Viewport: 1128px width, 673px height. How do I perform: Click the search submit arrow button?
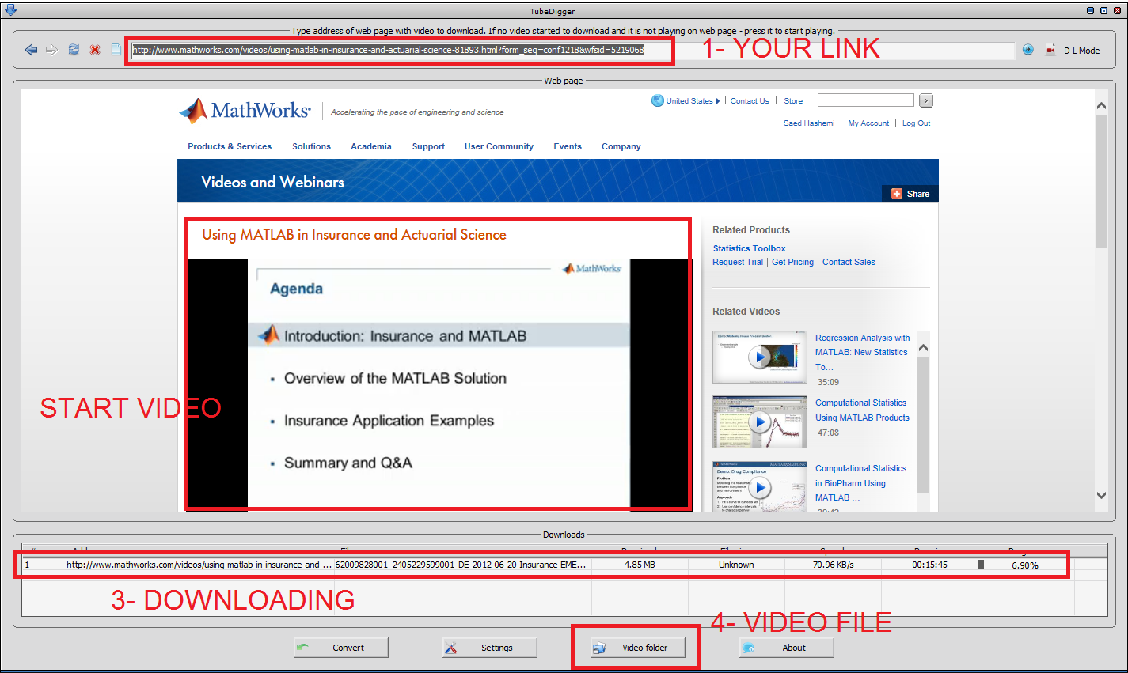point(926,100)
